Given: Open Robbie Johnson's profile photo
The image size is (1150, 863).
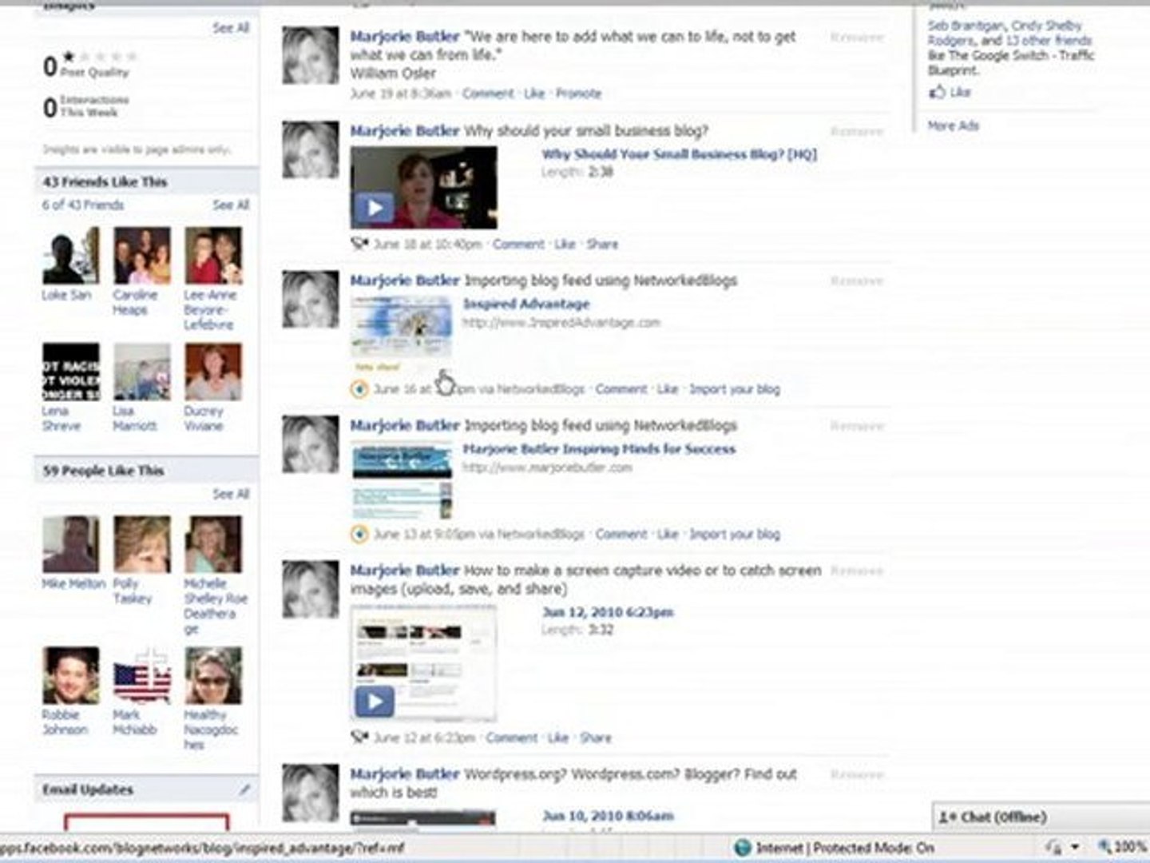Looking at the screenshot, I should tap(71, 675).
